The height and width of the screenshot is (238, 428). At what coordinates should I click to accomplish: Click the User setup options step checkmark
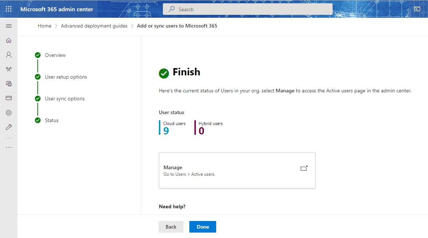(x=38, y=77)
